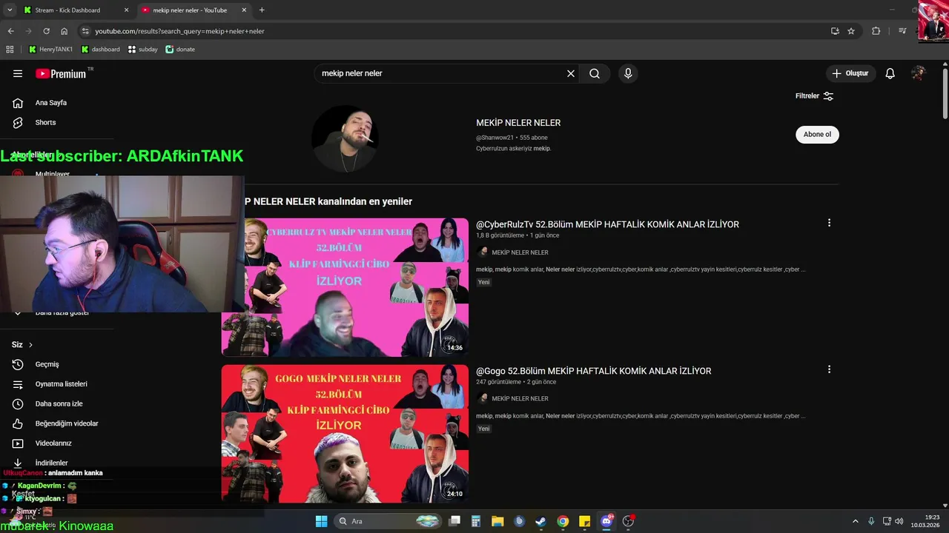The width and height of the screenshot is (949, 533).
Task: Open File Explorer from taskbar
Action: click(x=497, y=521)
